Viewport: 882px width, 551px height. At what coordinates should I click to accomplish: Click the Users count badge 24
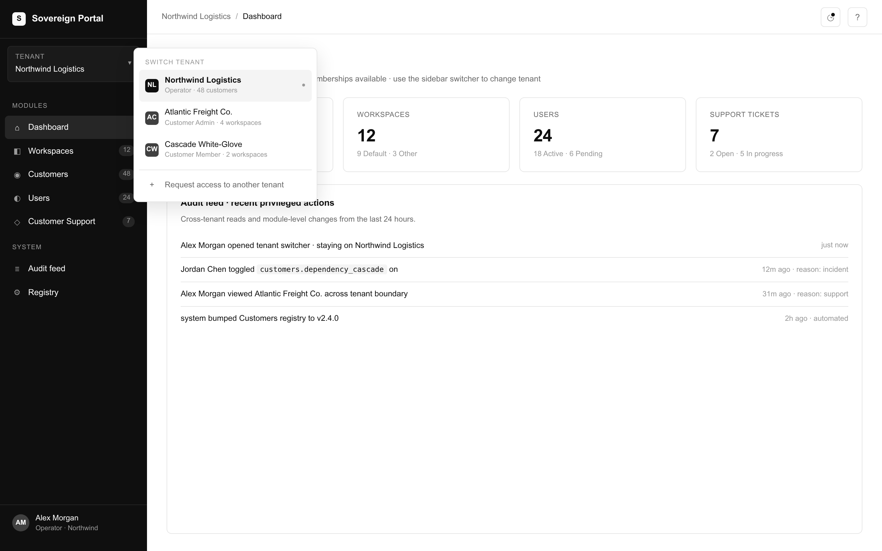pyautogui.click(x=126, y=197)
